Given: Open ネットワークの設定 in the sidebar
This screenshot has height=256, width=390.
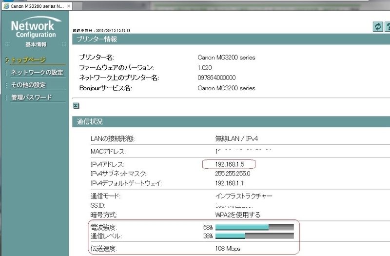Looking at the screenshot, I should [x=37, y=72].
